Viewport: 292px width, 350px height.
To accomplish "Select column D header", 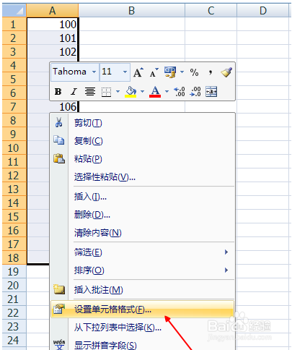I will tap(263, 10).
